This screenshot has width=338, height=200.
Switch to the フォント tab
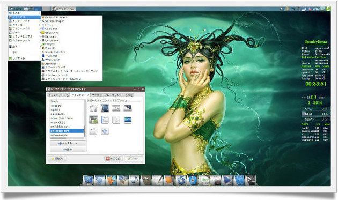117,95
